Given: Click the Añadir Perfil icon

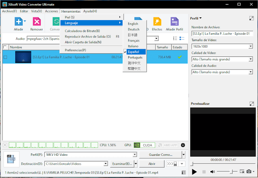Looking at the screenshot, I should click(x=175, y=21).
